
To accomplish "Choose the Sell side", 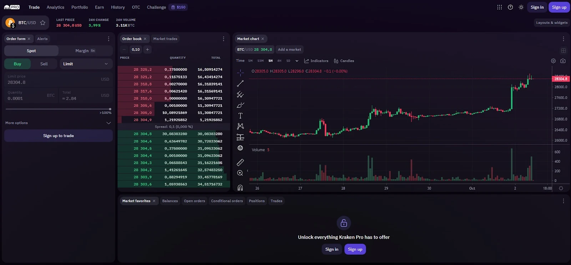I will coord(44,64).
